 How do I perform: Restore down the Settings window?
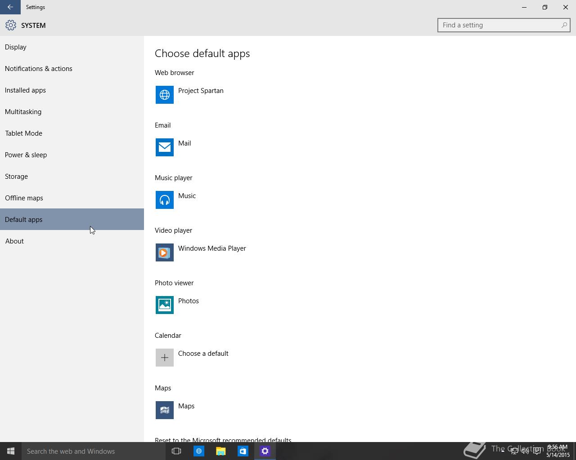click(545, 7)
